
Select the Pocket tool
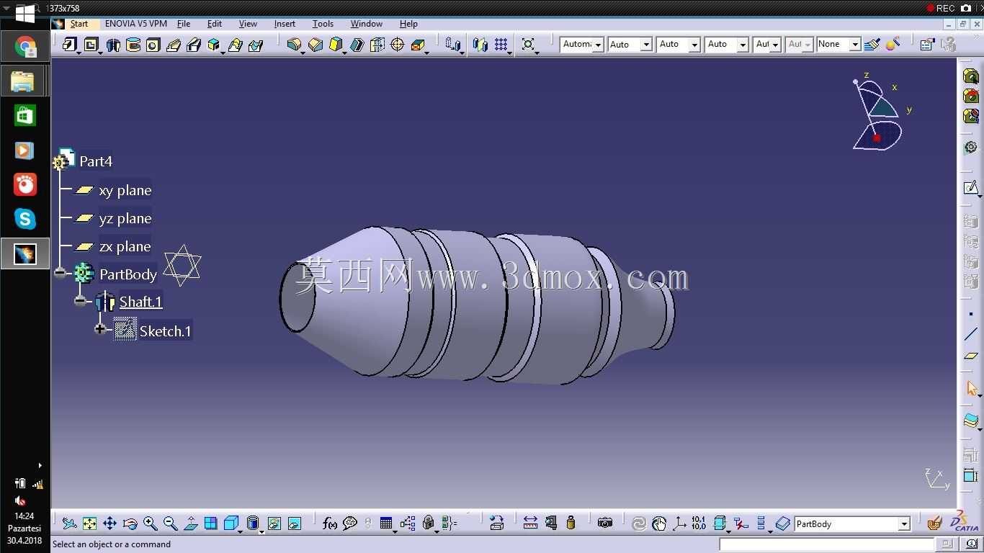[x=91, y=45]
